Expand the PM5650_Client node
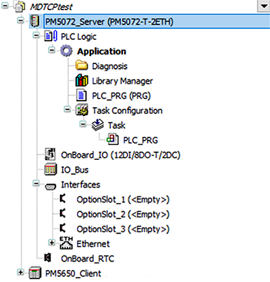This screenshot has width=270, height=282. point(21,273)
